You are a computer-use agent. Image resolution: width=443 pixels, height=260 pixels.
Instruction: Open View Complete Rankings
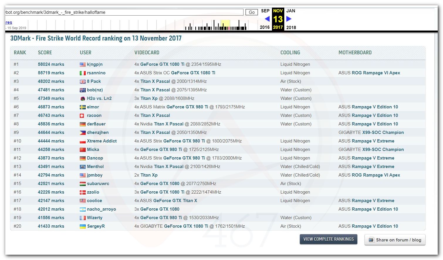(x=328, y=239)
